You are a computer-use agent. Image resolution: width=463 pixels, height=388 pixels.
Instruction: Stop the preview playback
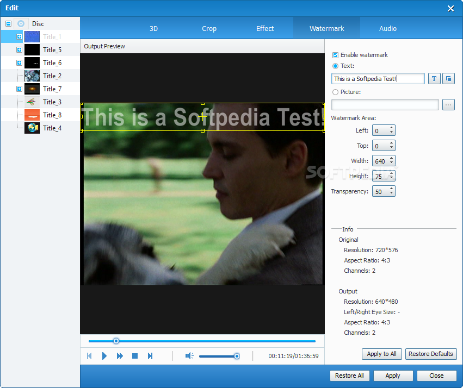(135, 356)
